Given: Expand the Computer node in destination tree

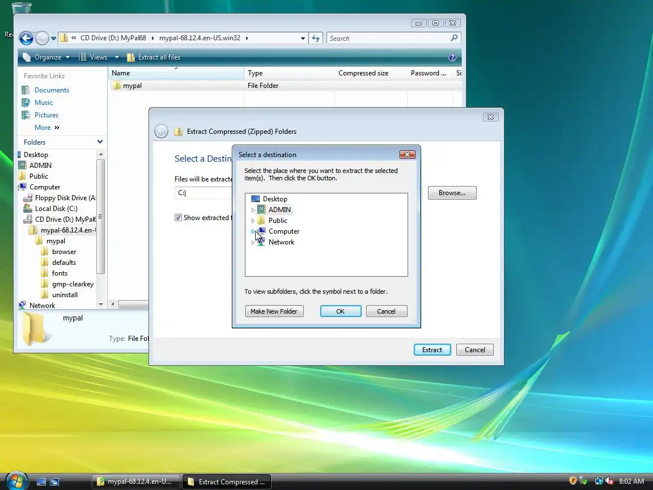Looking at the screenshot, I should [253, 231].
